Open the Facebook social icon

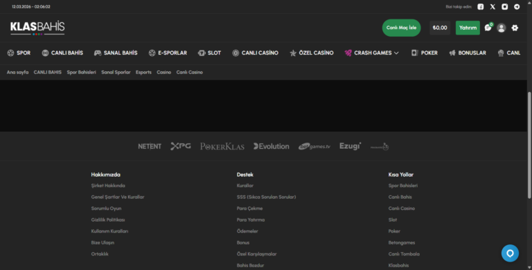pos(481,7)
